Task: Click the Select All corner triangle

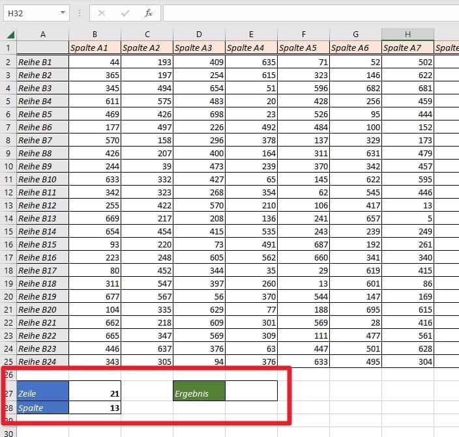Action: point(10,35)
